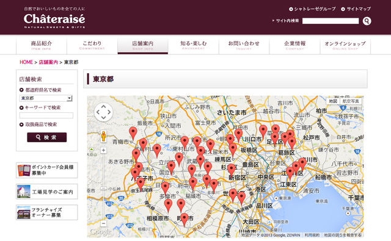This screenshot has width=391, height=241.
Task: Switch the map to 地図 view
Action: coord(333,101)
